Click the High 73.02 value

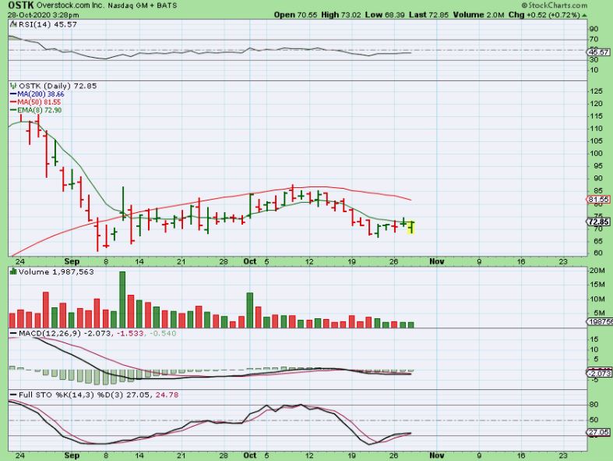click(x=341, y=15)
